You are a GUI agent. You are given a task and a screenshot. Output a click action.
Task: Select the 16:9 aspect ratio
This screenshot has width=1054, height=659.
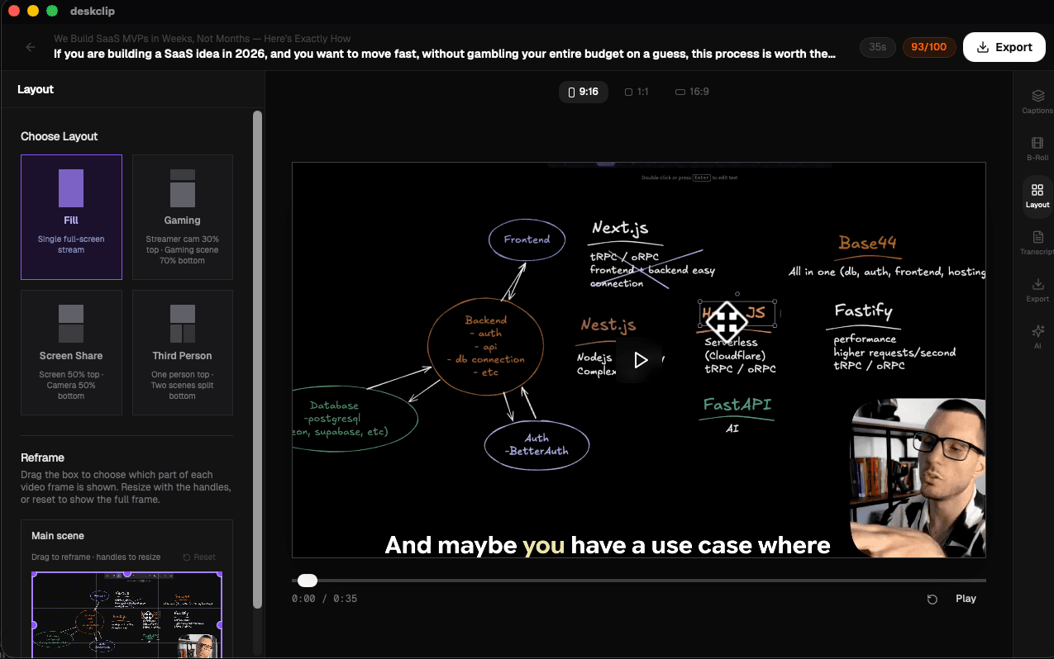[692, 92]
